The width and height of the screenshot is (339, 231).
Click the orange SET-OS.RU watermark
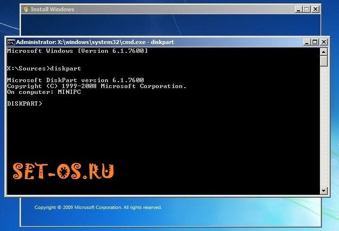pyautogui.click(x=64, y=171)
